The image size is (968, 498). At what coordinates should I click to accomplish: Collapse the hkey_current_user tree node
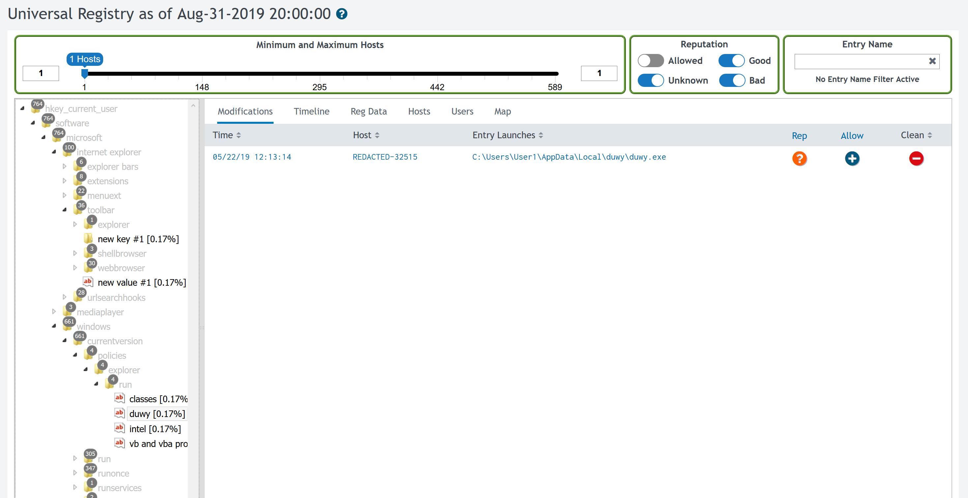[22, 109]
